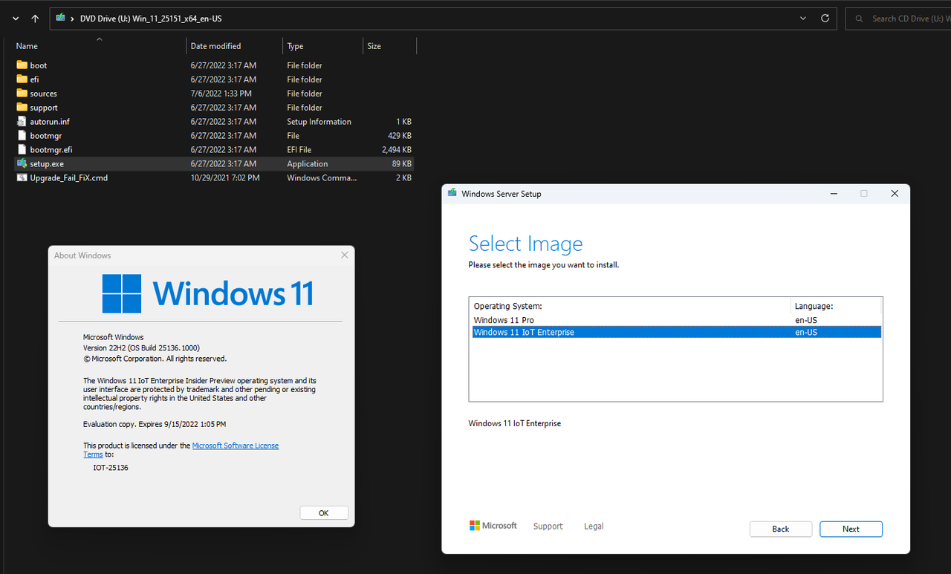Open the Support link in Setup
Screen dimensions: 951x574
click(548, 526)
